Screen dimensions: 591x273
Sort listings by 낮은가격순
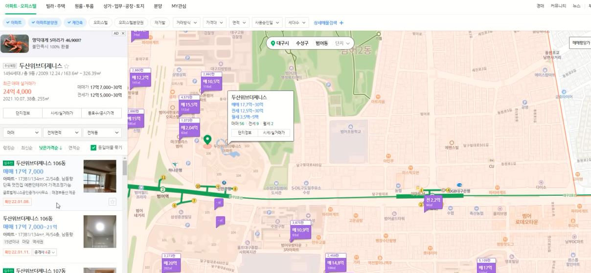coord(50,147)
